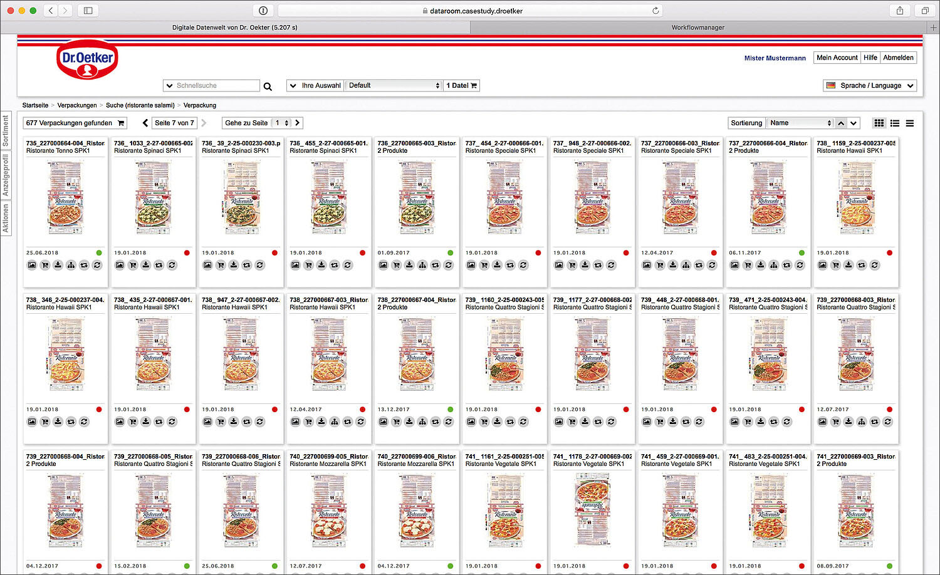Screen dimensions: 940x575
Task: Download the 735 Ristorante Tonno packaging file
Action: pyautogui.click(x=58, y=265)
